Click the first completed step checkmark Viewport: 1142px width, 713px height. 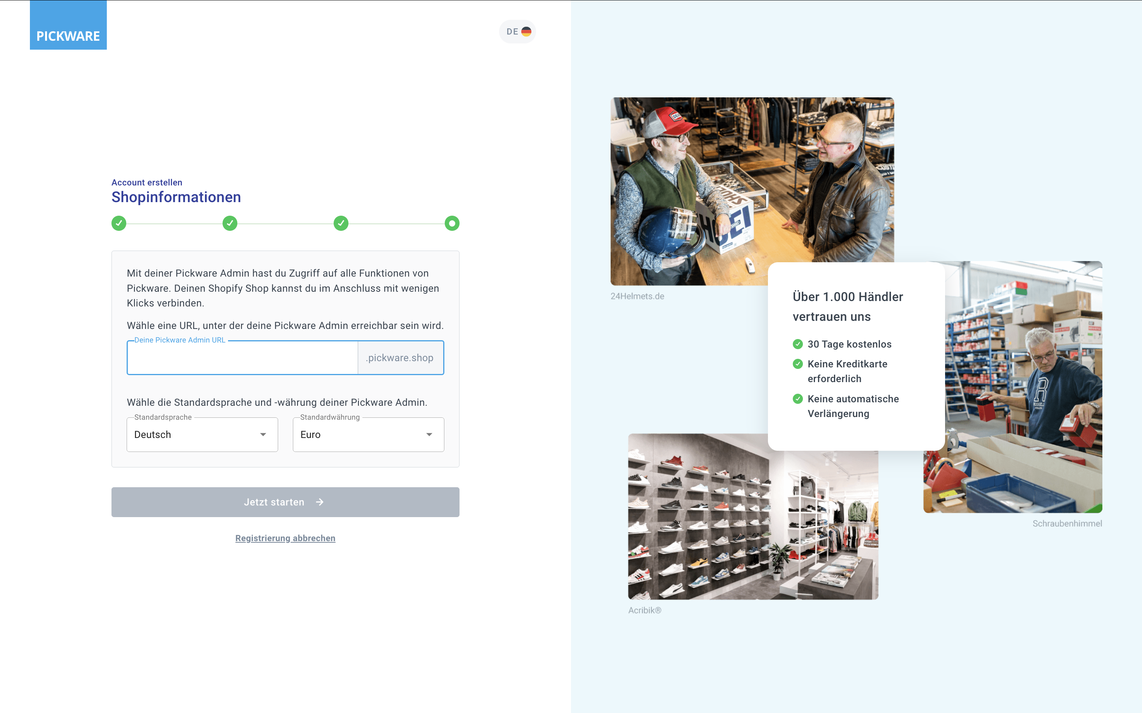[119, 223]
